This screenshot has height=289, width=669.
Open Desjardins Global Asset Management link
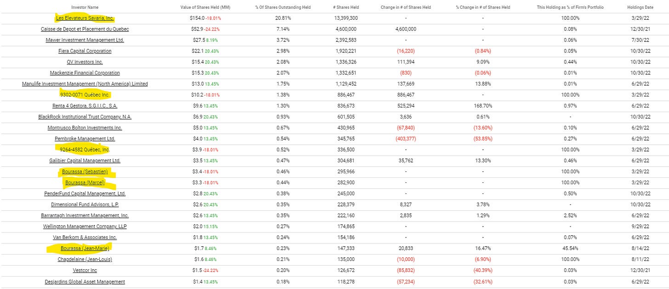coord(85,282)
